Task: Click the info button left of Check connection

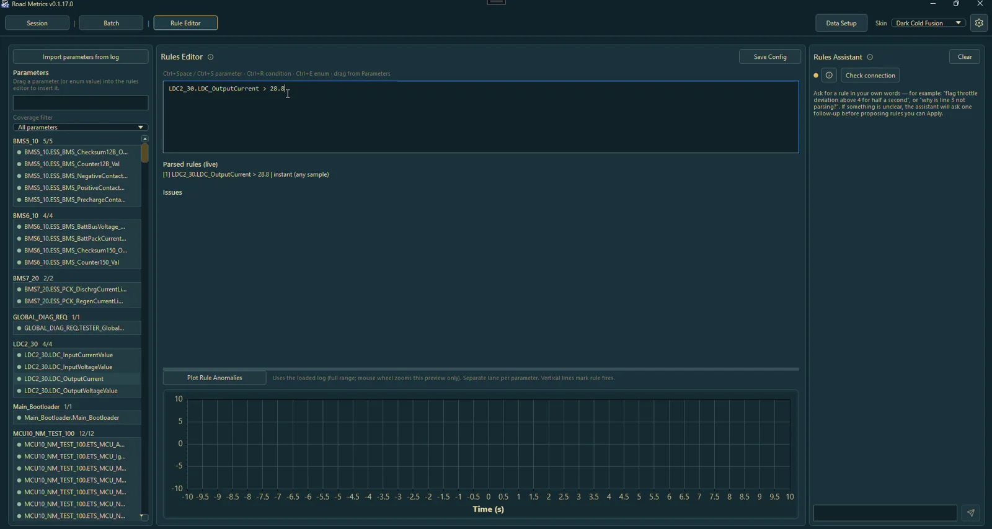Action: 830,76
